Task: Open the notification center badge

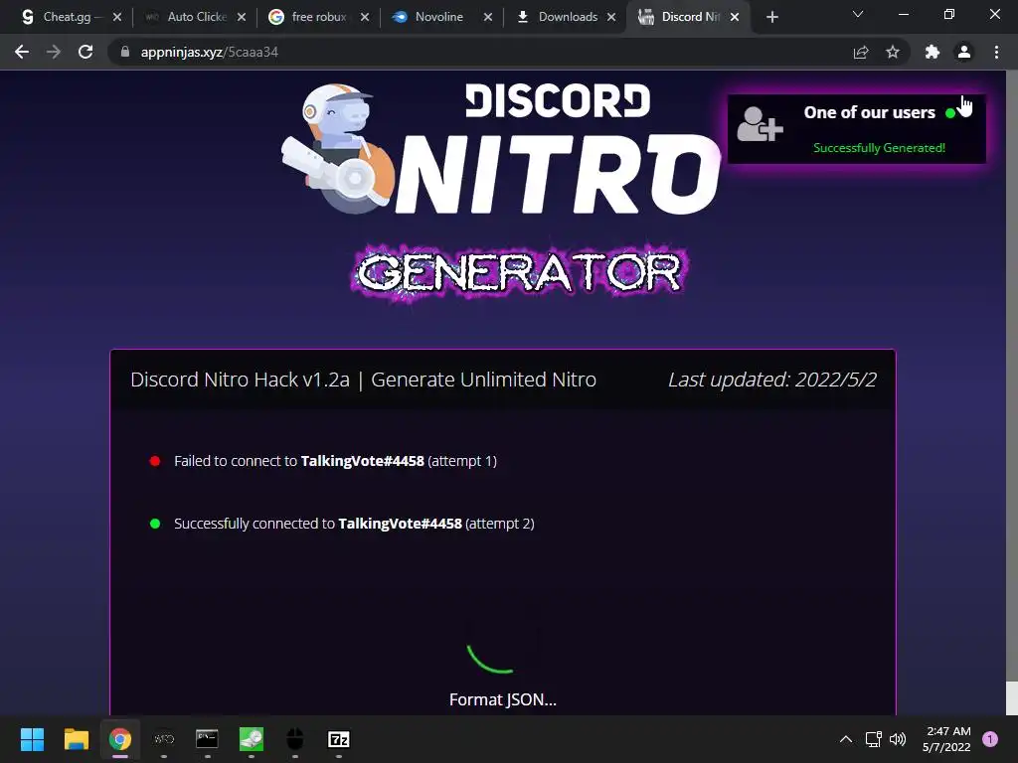Action: tap(990, 739)
